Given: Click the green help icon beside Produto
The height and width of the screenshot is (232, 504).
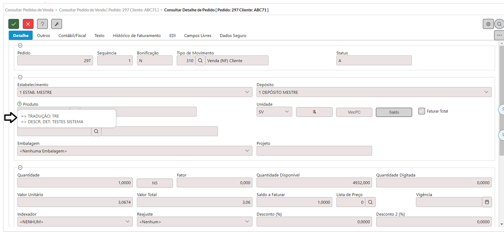Looking at the screenshot, I should pyautogui.click(x=20, y=104).
